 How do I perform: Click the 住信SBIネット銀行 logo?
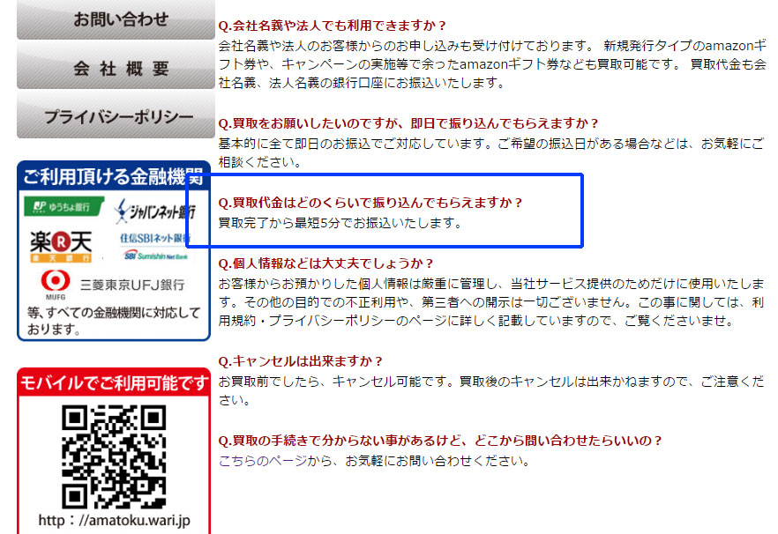point(155,246)
